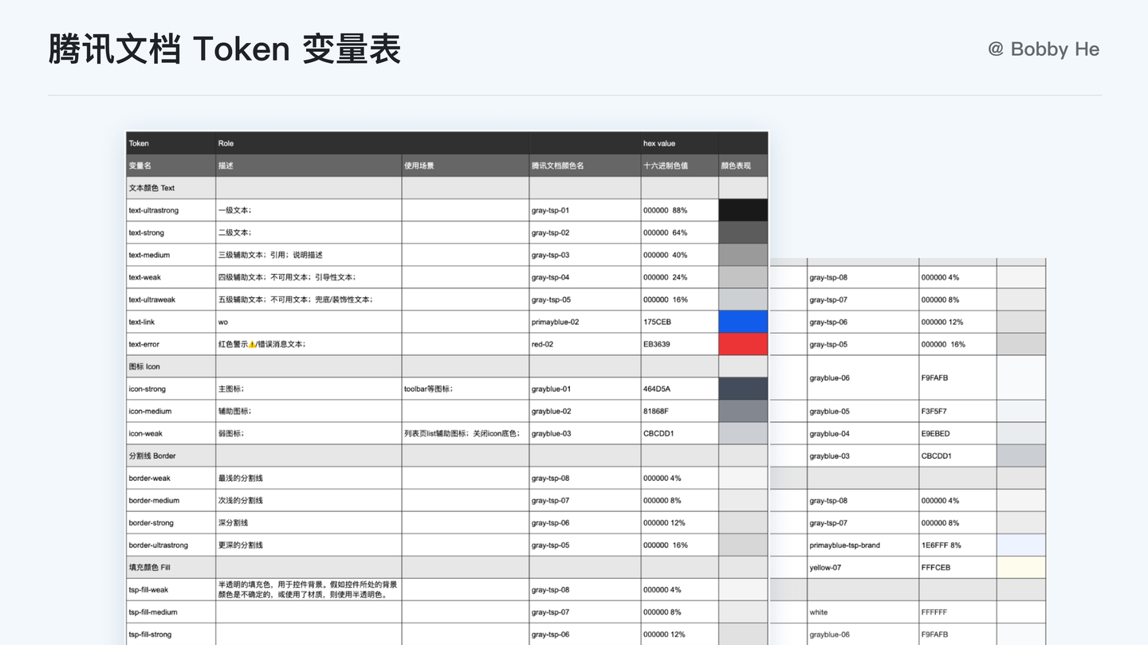Click the @ Bobby He author link
This screenshot has width=1148, height=645.
point(1043,49)
